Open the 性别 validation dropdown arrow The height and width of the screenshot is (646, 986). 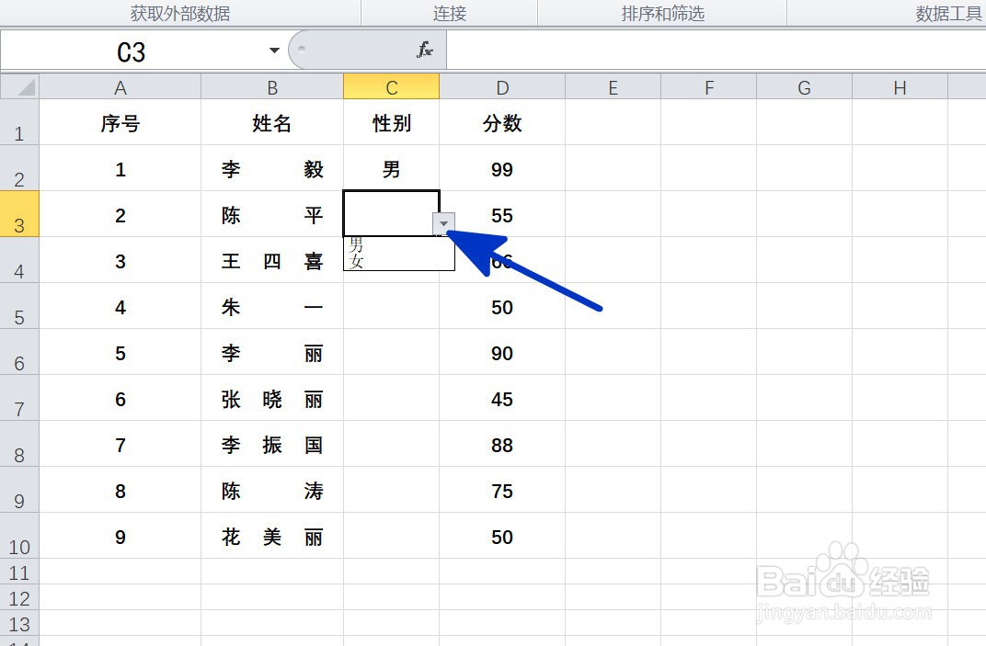click(x=444, y=223)
